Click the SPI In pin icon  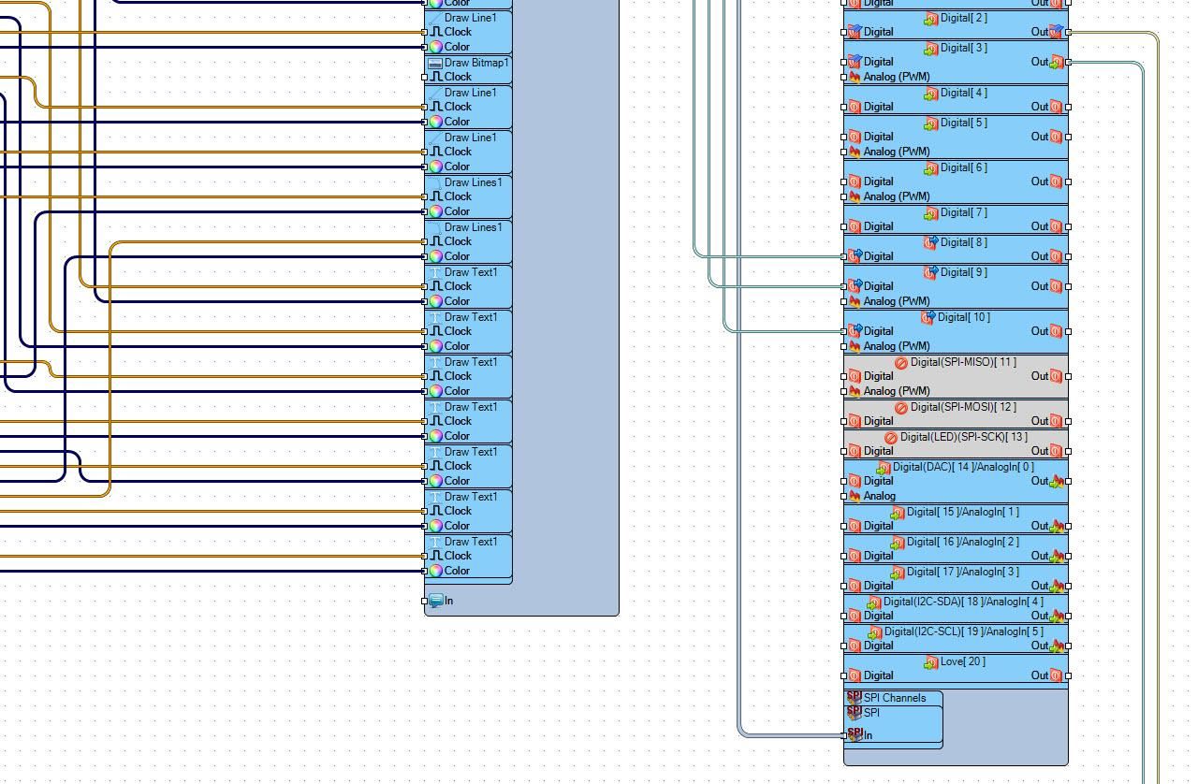[855, 735]
